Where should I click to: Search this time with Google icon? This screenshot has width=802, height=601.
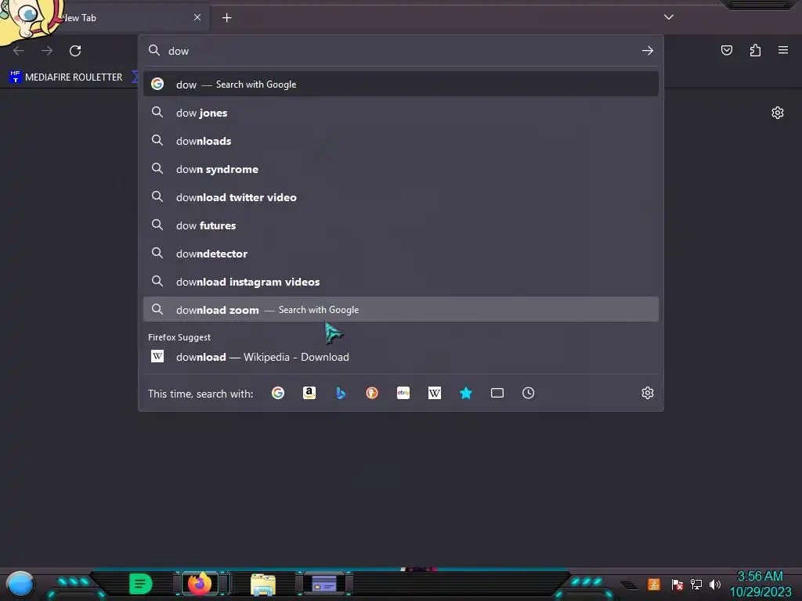(278, 393)
